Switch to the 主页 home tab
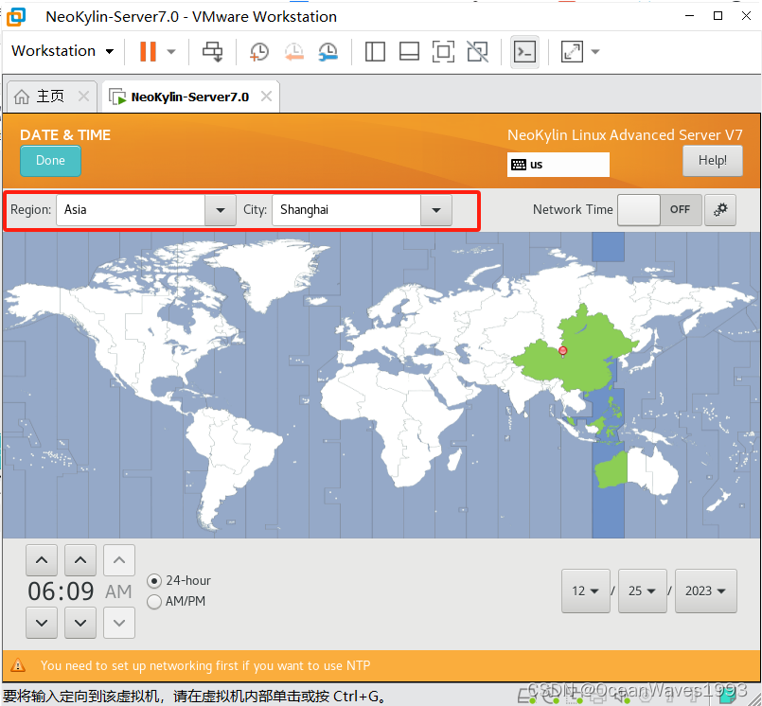The width and height of the screenshot is (762, 706). coord(50,97)
